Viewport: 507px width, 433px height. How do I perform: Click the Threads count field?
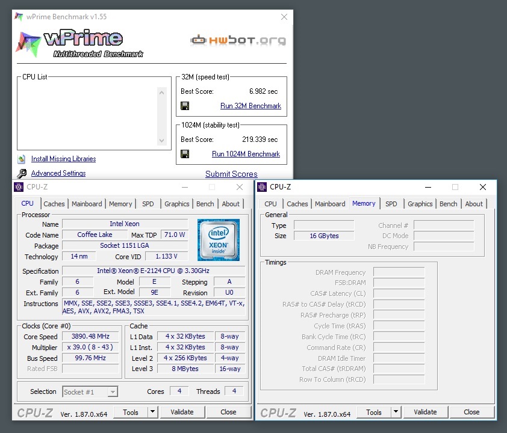click(234, 392)
